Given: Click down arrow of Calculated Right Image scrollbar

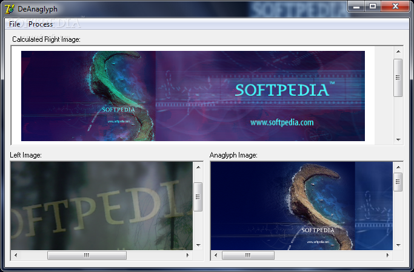Looking at the screenshot, I should click(x=398, y=139).
